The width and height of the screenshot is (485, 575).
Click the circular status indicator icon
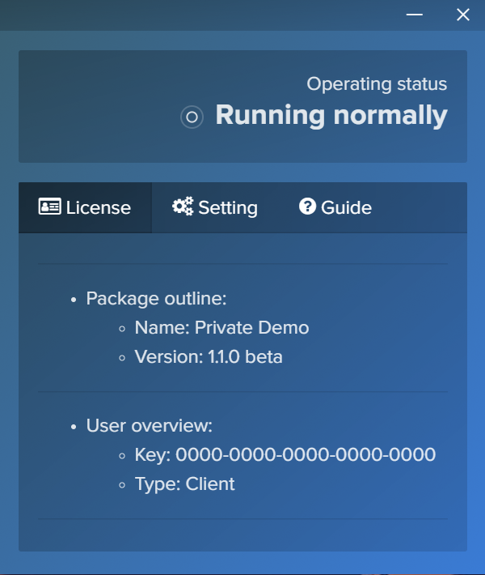pos(192,117)
